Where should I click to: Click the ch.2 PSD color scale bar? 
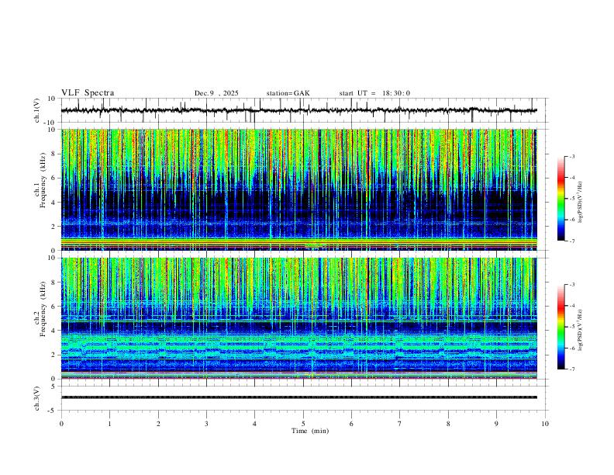(561, 327)
